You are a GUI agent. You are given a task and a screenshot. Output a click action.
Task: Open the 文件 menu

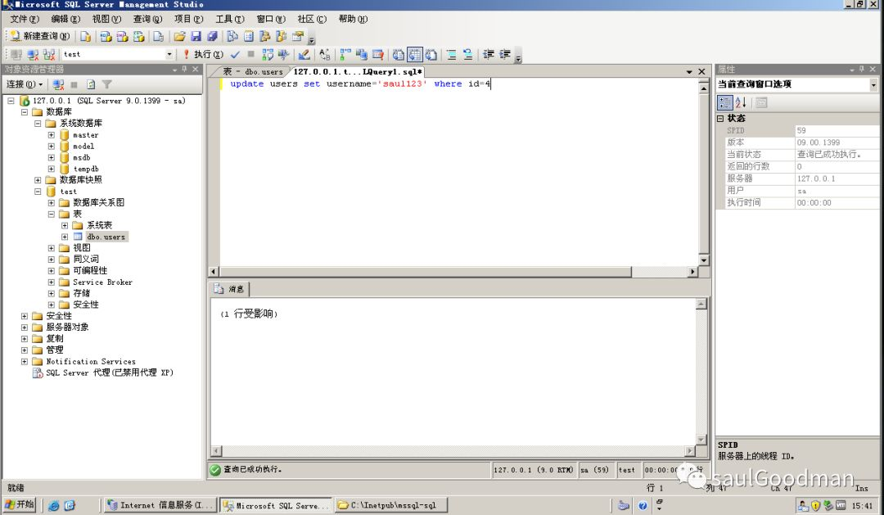coord(25,19)
